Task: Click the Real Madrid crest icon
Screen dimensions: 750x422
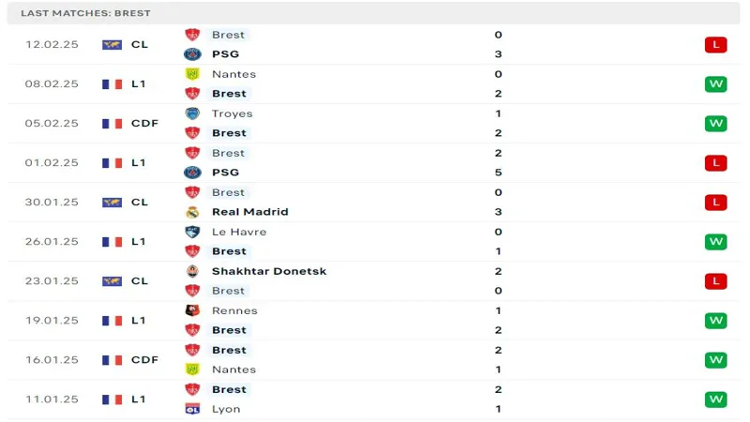Action: [192, 212]
